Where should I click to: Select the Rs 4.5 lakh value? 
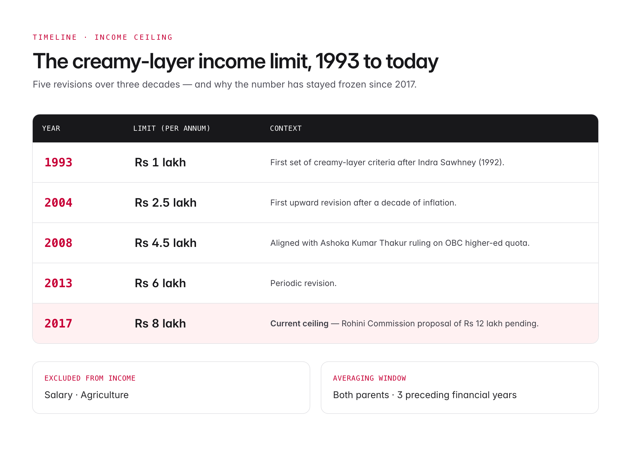(166, 243)
